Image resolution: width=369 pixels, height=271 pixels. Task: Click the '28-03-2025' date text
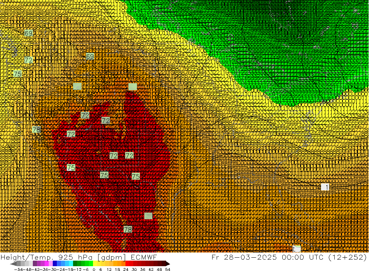click(250, 257)
